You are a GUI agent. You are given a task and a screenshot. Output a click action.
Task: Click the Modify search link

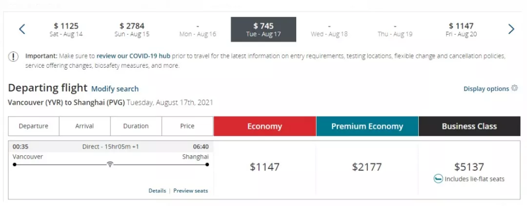(x=115, y=89)
